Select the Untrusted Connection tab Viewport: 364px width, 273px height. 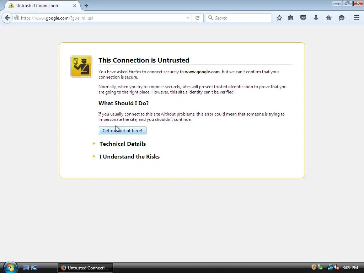[42, 6]
